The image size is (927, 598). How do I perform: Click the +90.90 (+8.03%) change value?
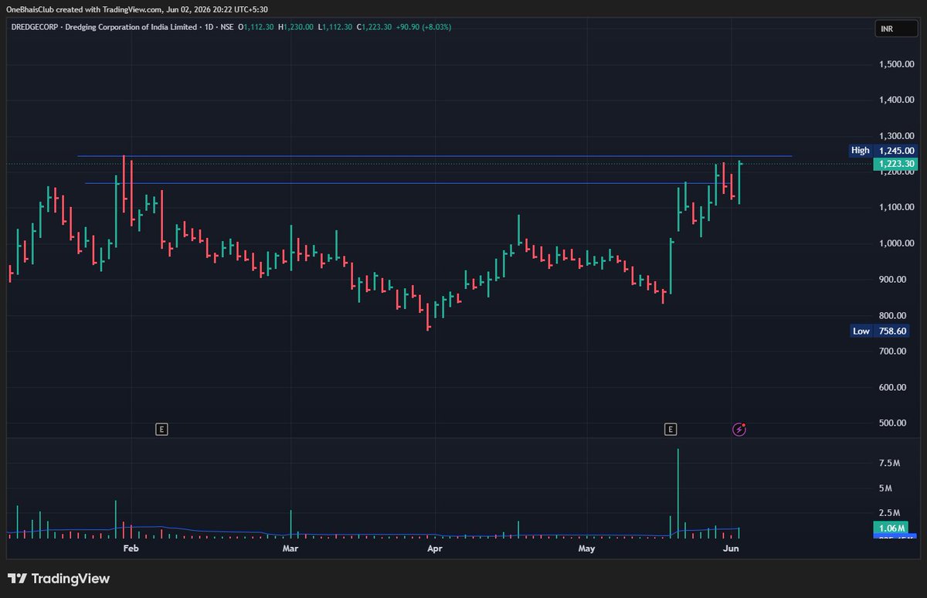pyautogui.click(x=424, y=27)
